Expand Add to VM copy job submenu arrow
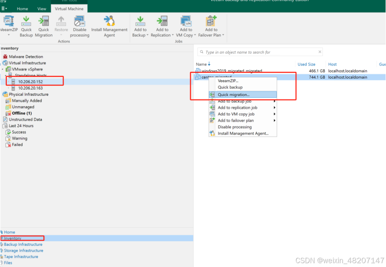 pos(274,114)
